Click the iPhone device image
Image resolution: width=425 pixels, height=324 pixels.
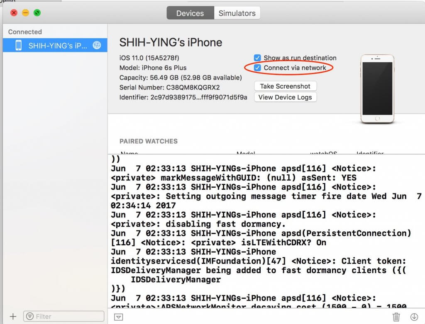(x=377, y=89)
